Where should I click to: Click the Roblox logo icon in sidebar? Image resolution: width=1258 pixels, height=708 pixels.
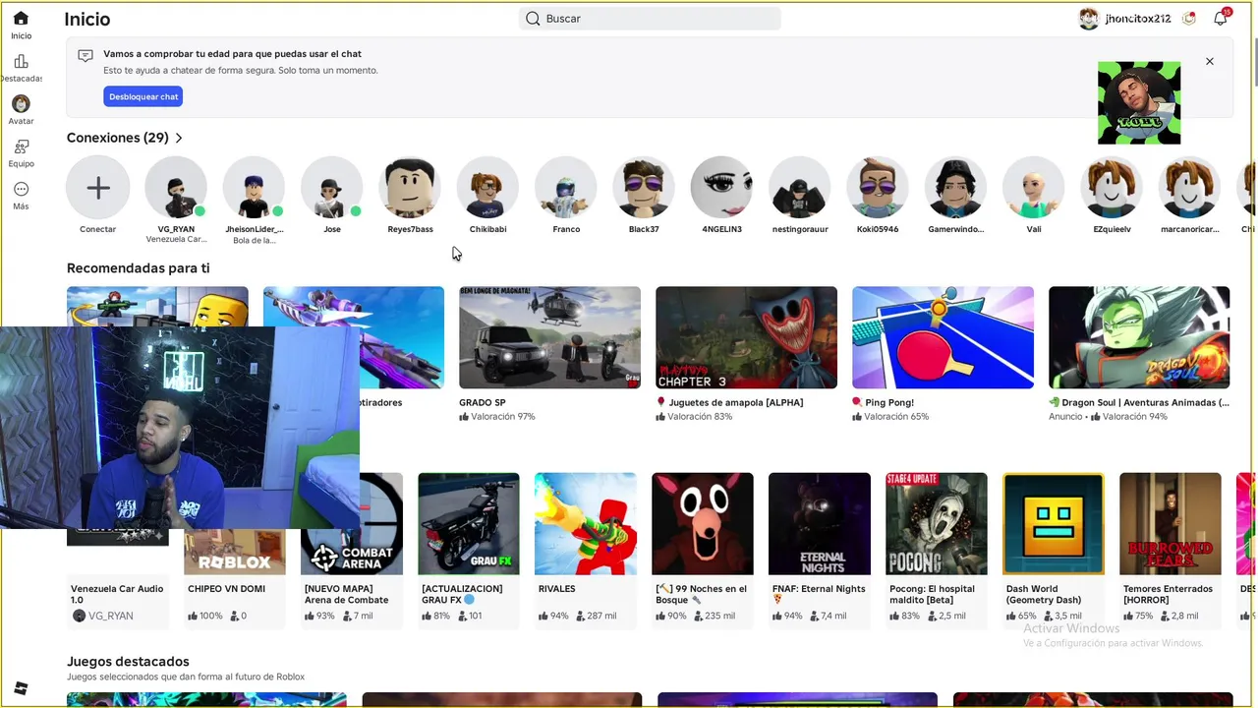pyautogui.click(x=21, y=688)
